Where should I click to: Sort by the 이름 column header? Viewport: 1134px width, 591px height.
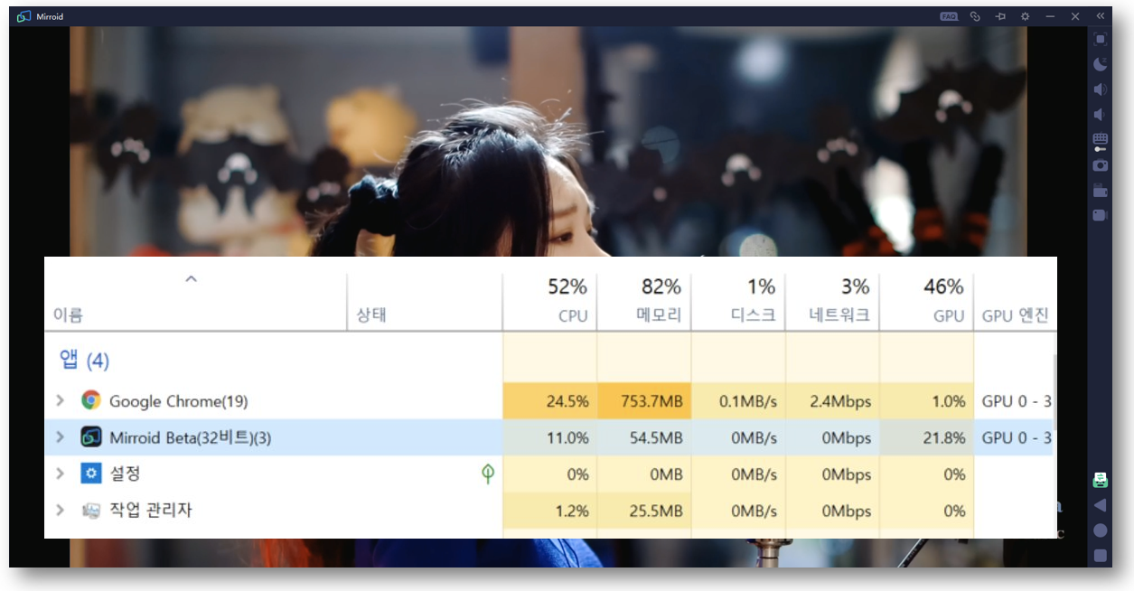(x=69, y=315)
